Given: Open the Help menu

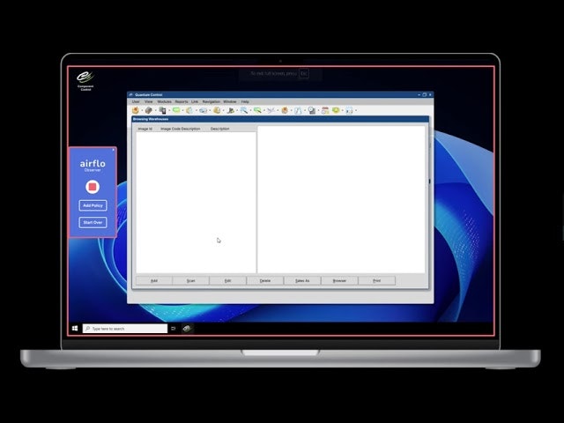Looking at the screenshot, I should click(245, 101).
